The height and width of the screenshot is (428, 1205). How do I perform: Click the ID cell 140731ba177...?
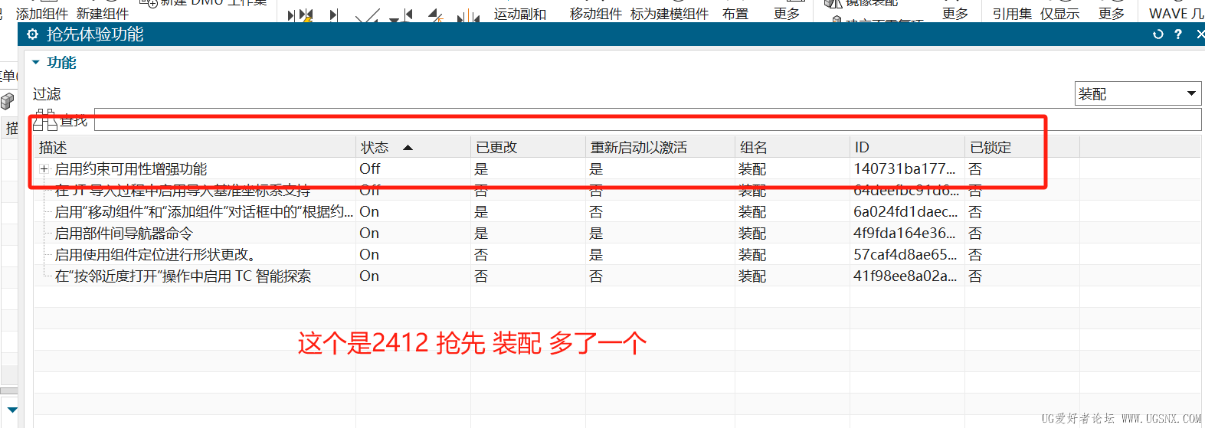(x=905, y=169)
